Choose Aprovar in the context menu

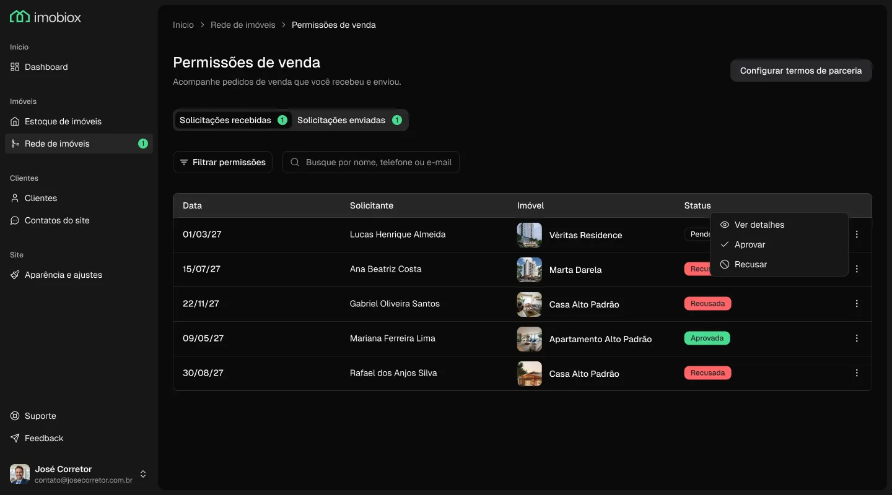[x=779, y=244]
